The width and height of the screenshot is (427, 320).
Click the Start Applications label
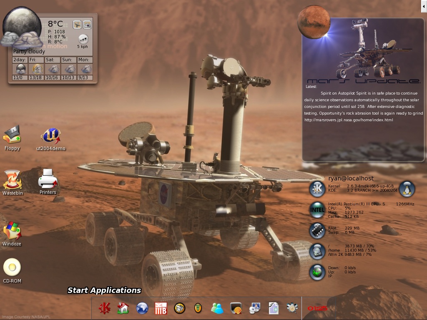pos(104,290)
